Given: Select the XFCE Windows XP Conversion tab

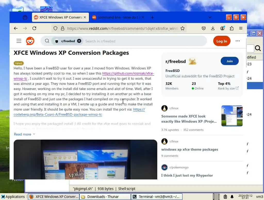Looking at the screenshot, I should [60, 17].
